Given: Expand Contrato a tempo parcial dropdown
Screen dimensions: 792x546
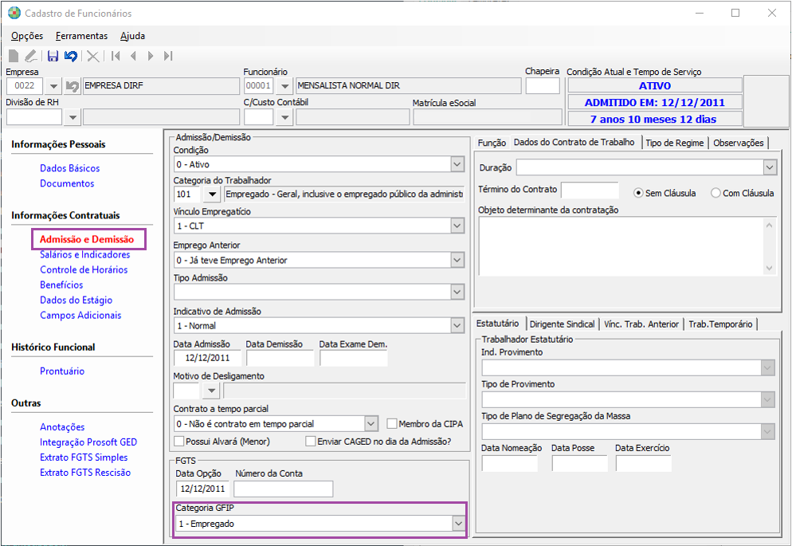Looking at the screenshot, I should 371,424.
